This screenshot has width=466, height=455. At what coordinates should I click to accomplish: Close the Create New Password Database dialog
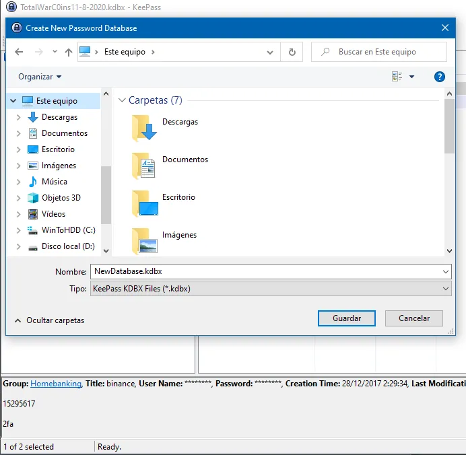pos(445,28)
